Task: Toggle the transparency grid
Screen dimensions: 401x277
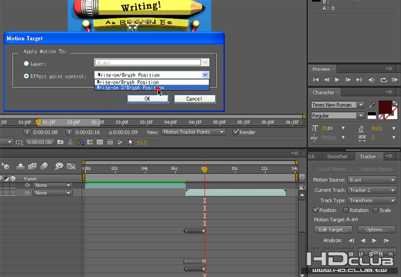Action: [100, 142]
